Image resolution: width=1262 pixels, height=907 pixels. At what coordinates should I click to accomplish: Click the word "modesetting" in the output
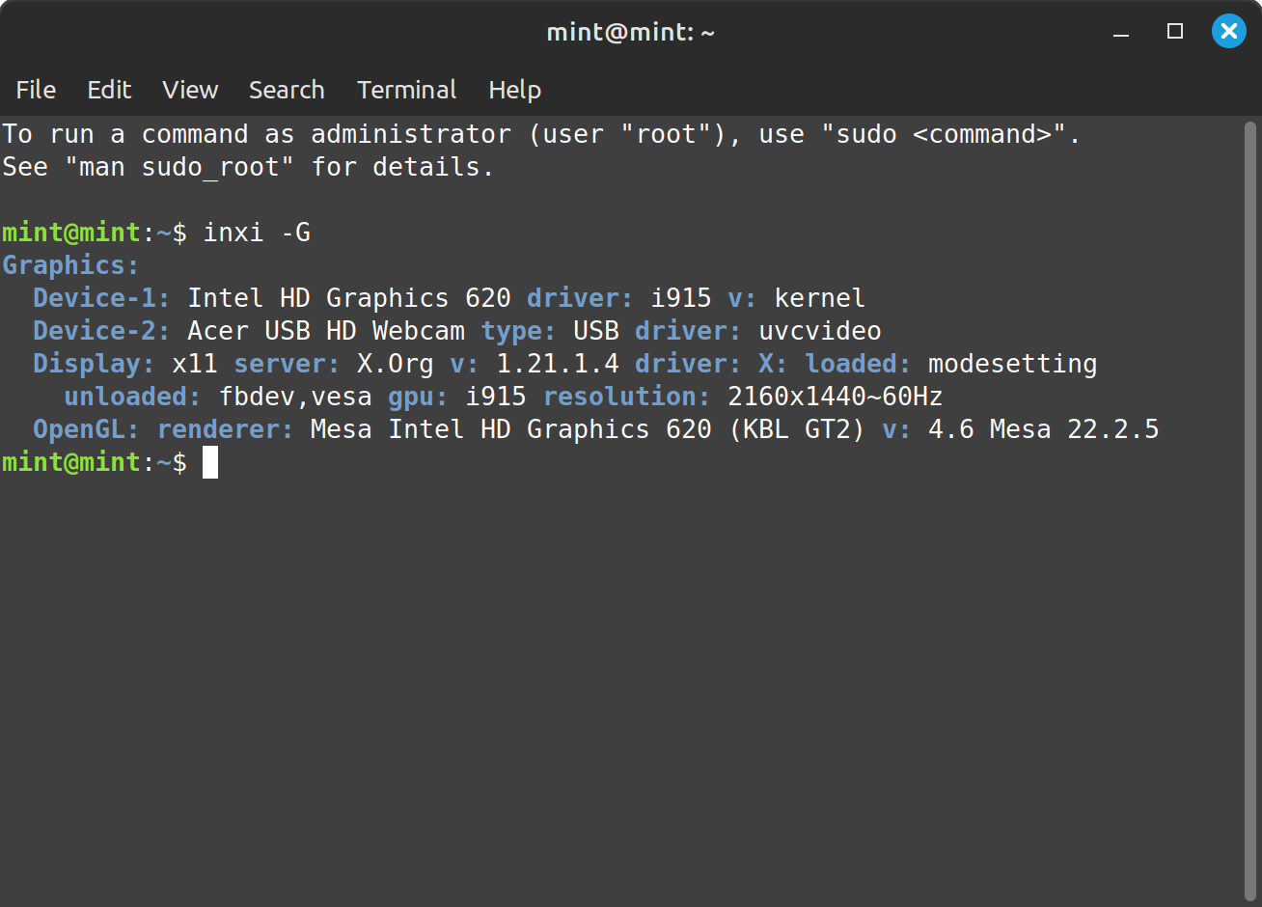point(1012,364)
